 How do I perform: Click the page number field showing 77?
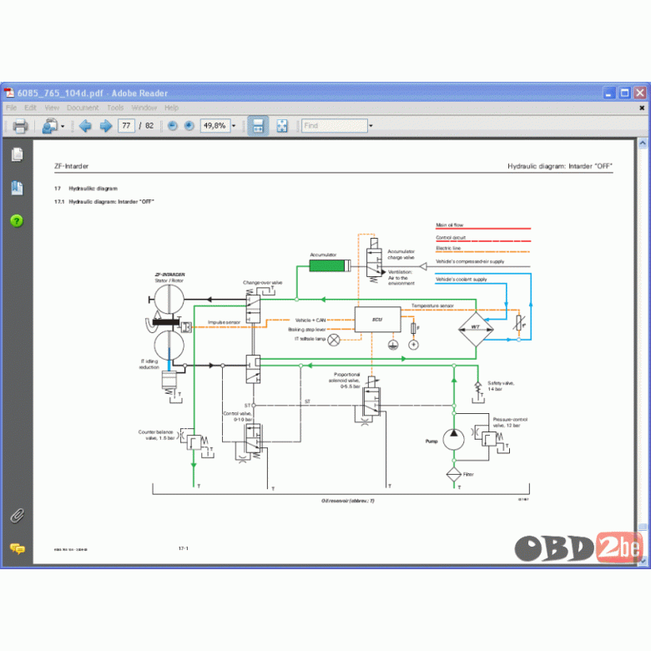(126, 125)
